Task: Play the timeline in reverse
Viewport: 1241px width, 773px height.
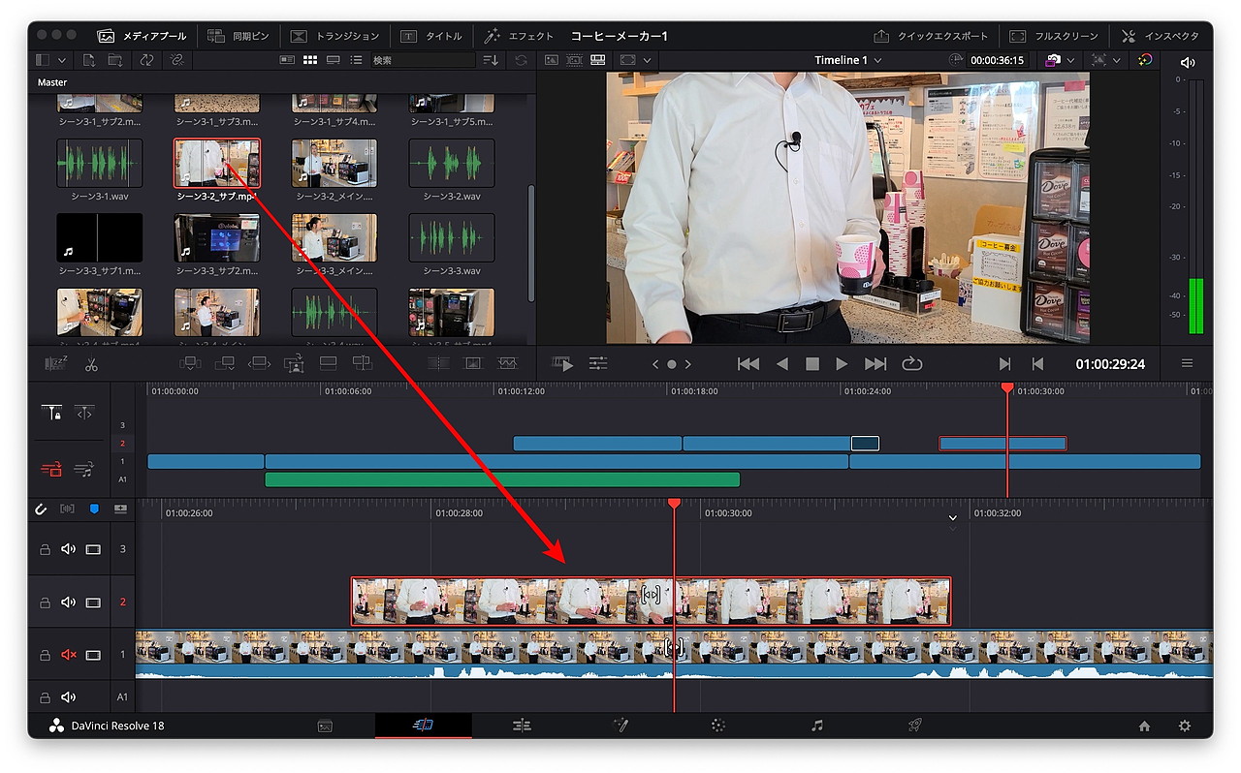Action: click(x=782, y=364)
